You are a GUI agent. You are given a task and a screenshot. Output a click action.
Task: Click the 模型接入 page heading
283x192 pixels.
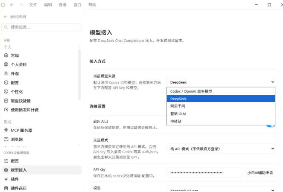coord(101,32)
